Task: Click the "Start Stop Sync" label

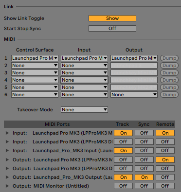Action: (x=22, y=29)
